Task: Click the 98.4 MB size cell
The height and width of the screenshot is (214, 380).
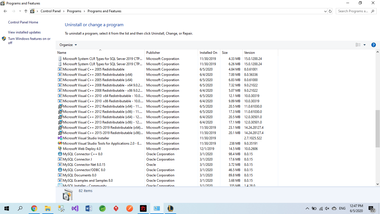Action: (x=235, y=154)
